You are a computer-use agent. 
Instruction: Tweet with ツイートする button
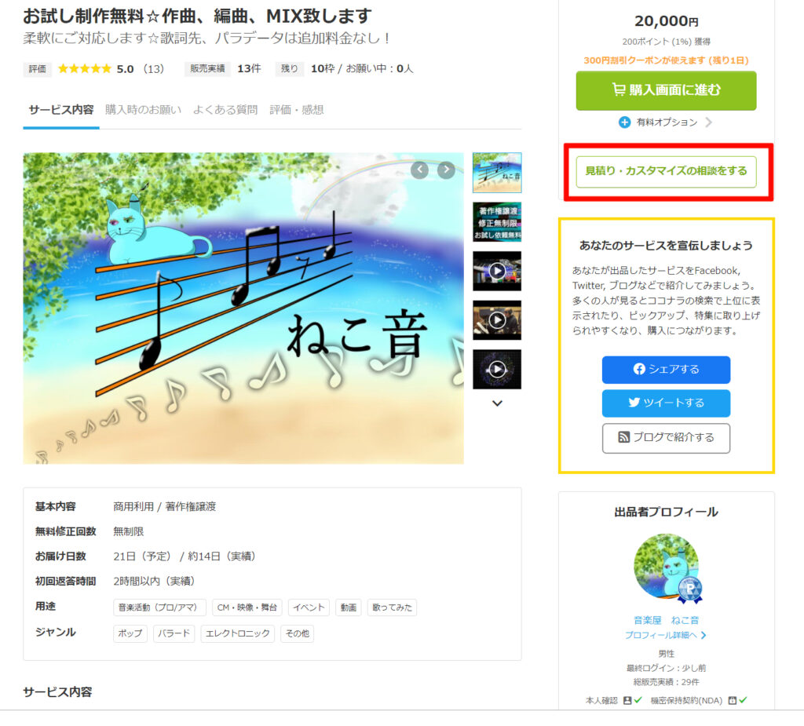(666, 403)
